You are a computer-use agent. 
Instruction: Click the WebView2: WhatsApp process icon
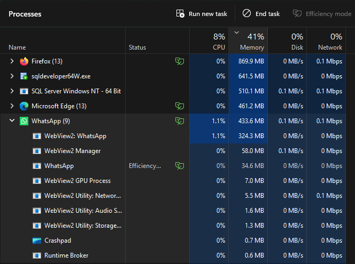(x=37, y=136)
